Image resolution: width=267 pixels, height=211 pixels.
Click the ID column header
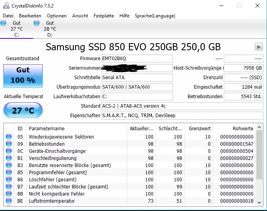tap(20, 129)
